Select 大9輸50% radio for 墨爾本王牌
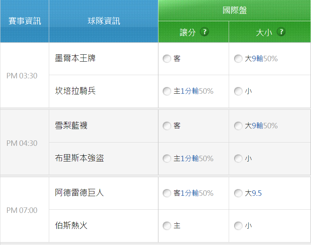 click(238, 59)
